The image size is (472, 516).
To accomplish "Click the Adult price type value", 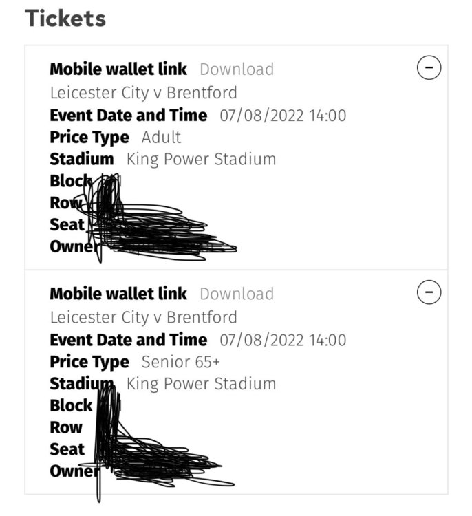I will (x=161, y=137).
